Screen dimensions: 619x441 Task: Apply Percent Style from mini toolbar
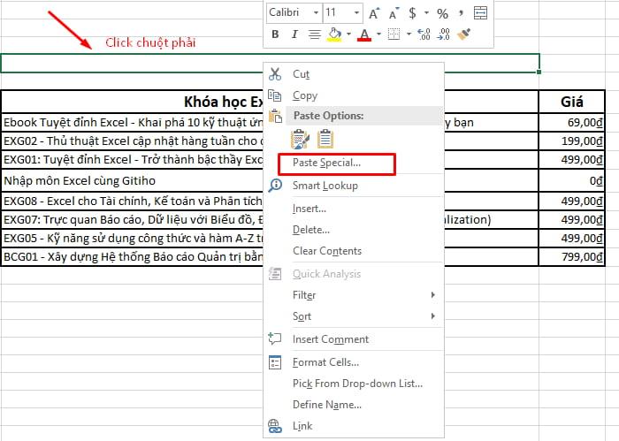[442, 14]
